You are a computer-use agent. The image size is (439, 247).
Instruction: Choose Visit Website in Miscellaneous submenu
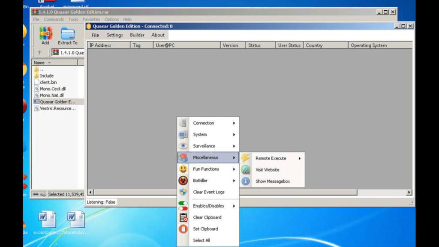coord(272,170)
